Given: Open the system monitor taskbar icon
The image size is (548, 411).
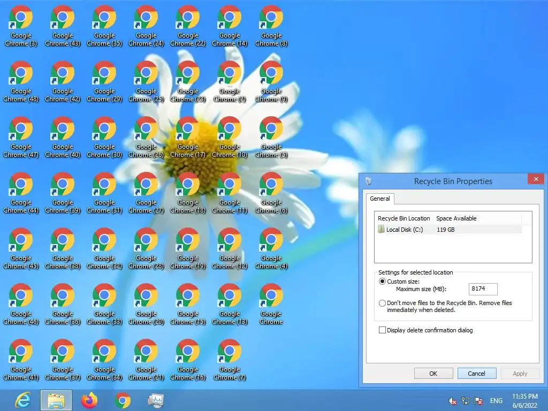Looking at the screenshot, I should (x=156, y=400).
